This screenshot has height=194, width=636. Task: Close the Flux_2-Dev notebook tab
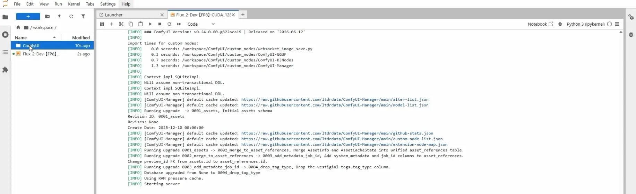click(x=233, y=15)
